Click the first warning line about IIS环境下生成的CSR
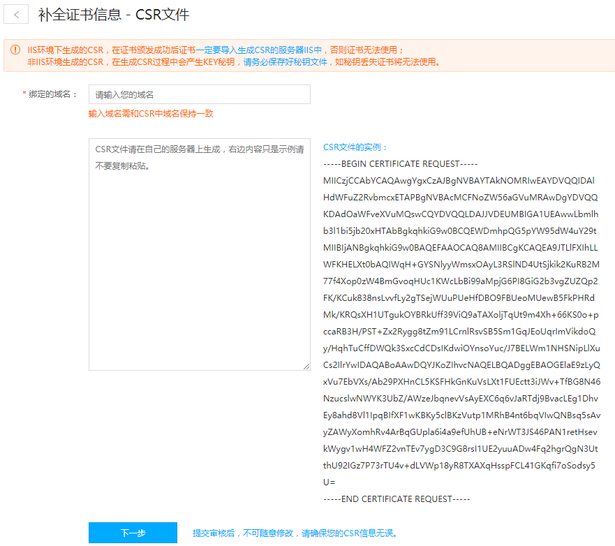 215,50
